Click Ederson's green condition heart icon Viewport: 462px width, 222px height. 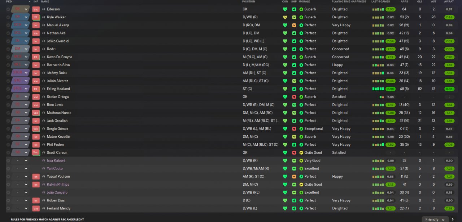[x=285, y=9]
